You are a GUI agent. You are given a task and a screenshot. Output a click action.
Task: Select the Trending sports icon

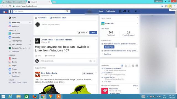click(x=133, y=65)
